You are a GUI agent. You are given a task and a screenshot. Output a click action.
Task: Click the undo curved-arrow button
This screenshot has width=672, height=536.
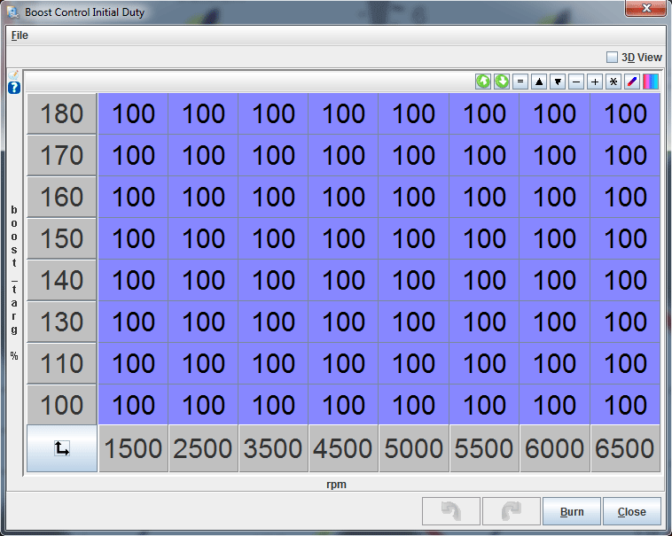[451, 511]
